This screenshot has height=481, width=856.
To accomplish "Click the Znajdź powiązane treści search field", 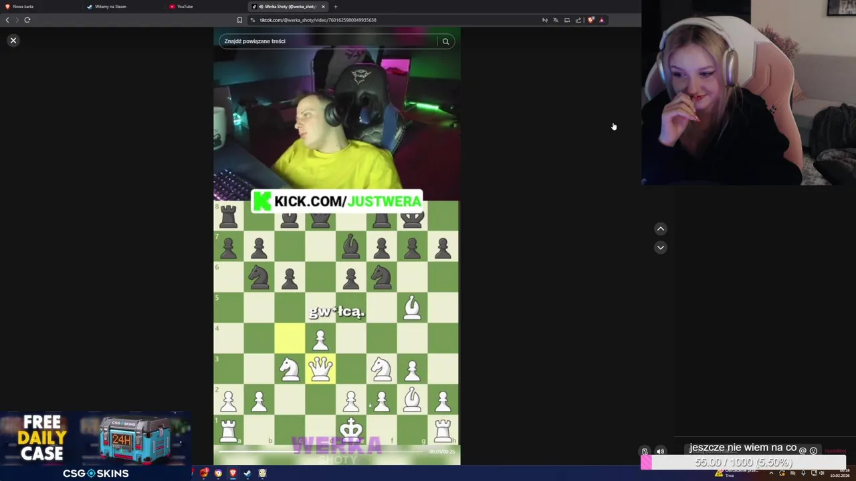I will tap(329, 41).
